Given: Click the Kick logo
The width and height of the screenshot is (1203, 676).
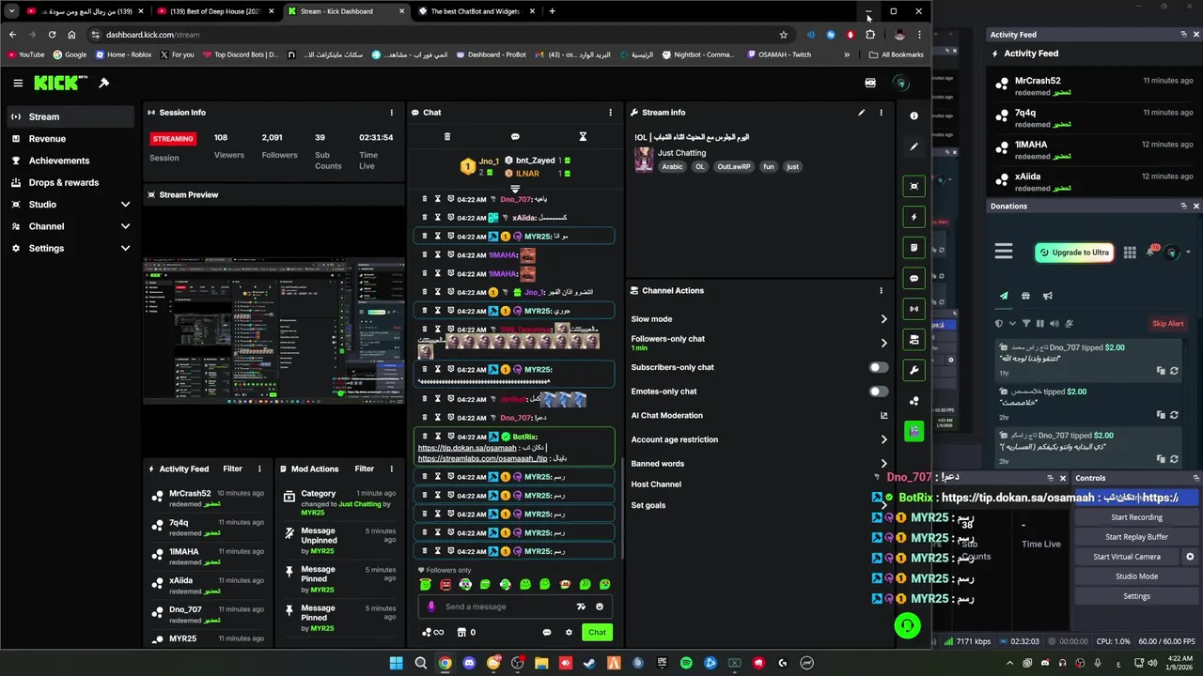Looking at the screenshot, I should click(x=60, y=83).
